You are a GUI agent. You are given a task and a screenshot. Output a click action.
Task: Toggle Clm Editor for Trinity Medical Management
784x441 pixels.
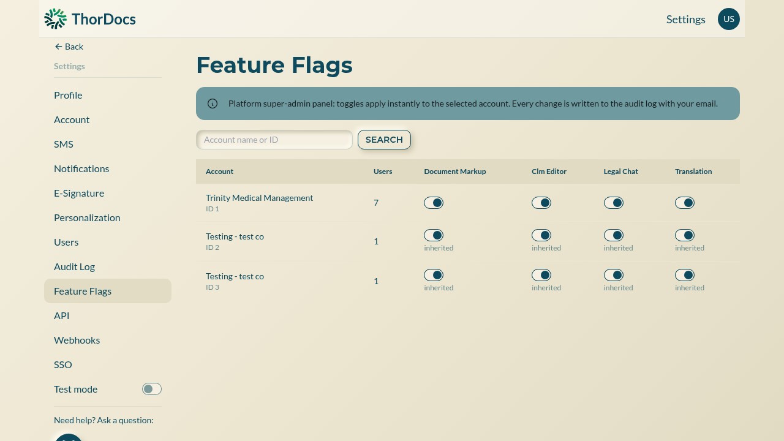541,203
